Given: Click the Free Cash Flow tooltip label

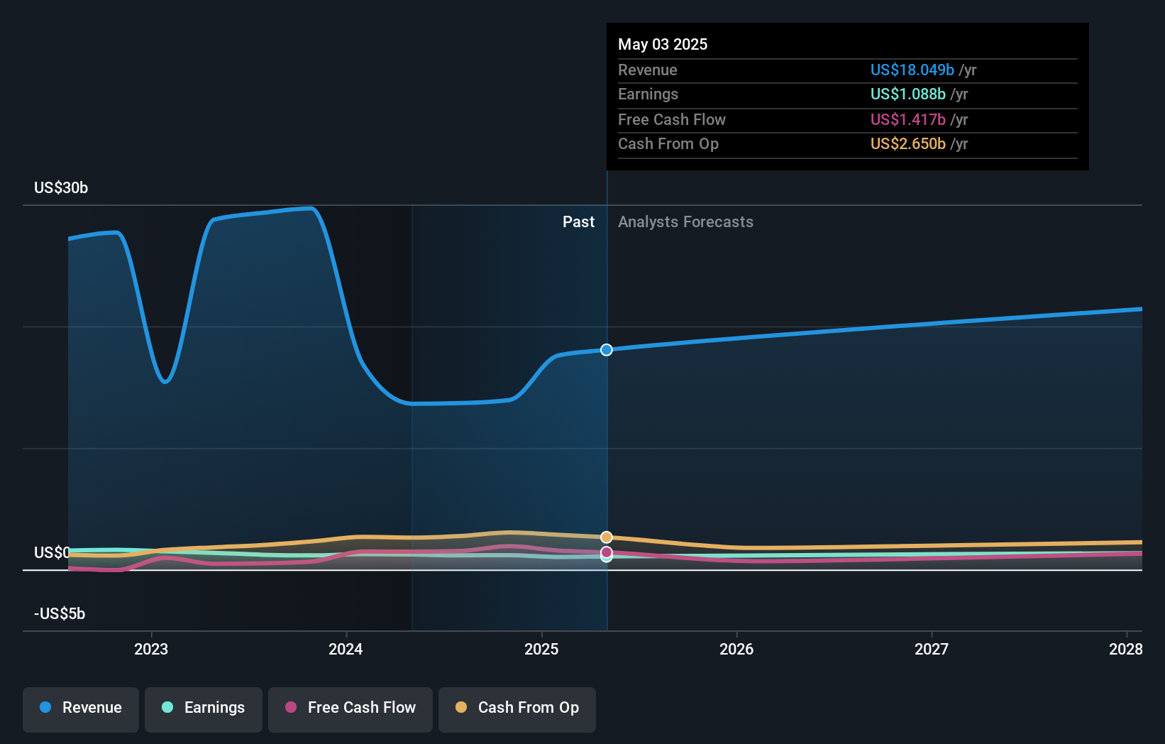Looking at the screenshot, I should point(671,119).
